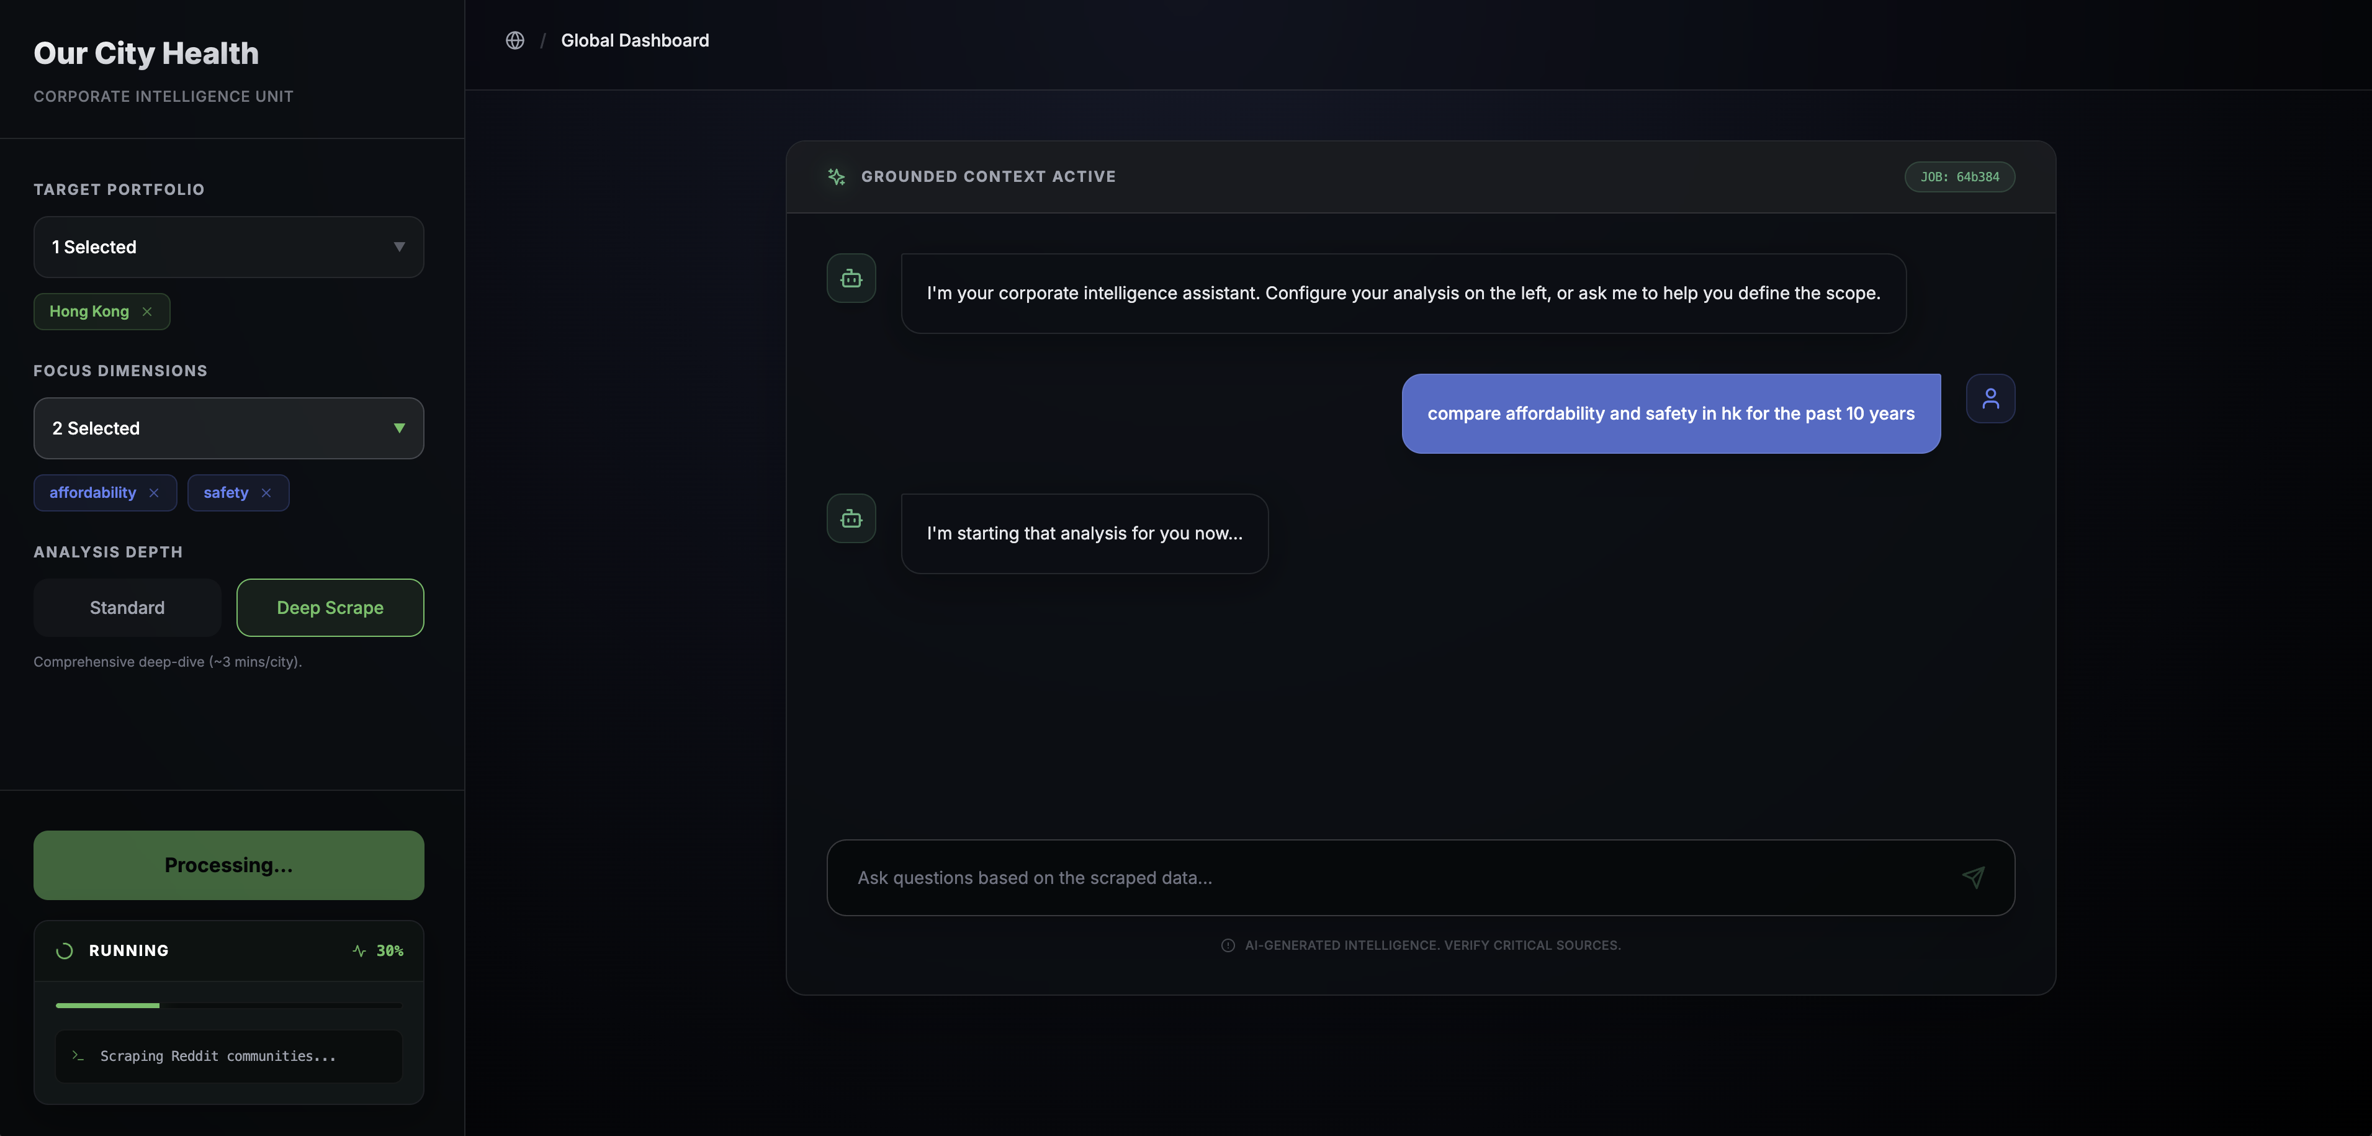Click the first assistant bot avatar icon
This screenshot has width=2372, height=1136.
point(851,278)
